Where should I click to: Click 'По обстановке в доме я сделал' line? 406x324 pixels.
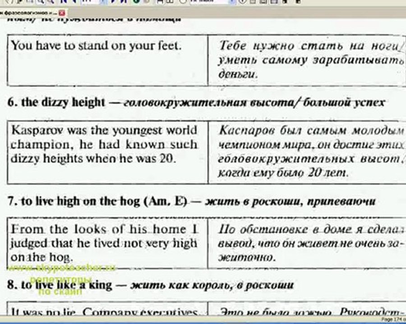click(x=311, y=229)
